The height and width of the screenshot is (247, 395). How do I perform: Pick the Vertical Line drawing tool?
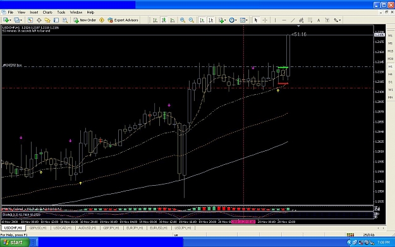coord(275,20)
